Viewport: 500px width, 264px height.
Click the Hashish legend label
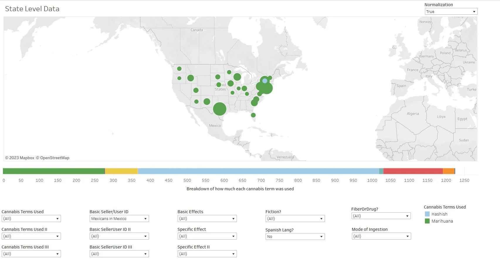(x=439, y=214)
